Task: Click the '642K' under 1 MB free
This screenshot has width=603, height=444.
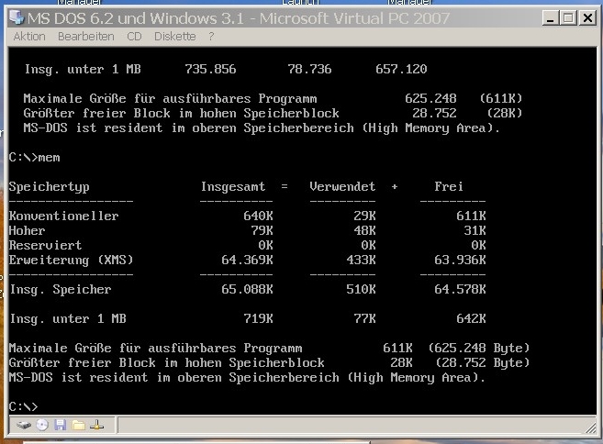Action: [471, 318]
